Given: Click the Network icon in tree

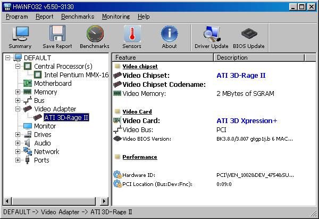Looking at the screenshot, I should 28,151.
